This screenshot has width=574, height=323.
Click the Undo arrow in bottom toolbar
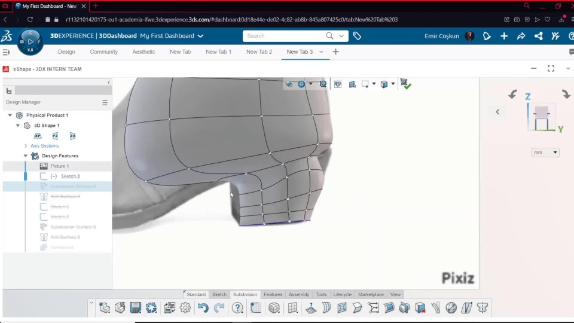point(203,308)
